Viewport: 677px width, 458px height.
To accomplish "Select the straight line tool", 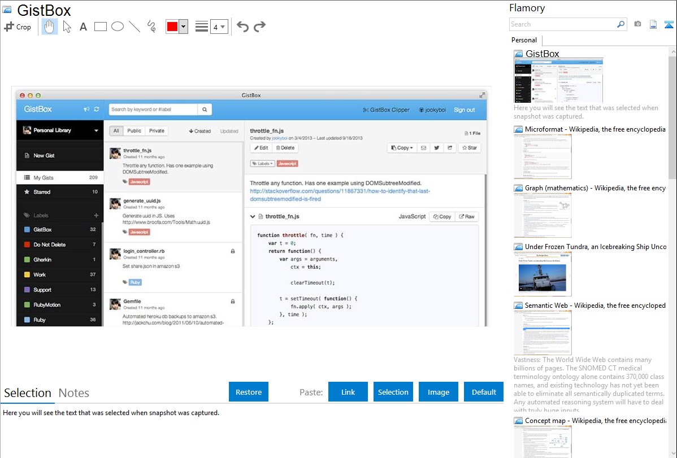I will coord(134,27).
